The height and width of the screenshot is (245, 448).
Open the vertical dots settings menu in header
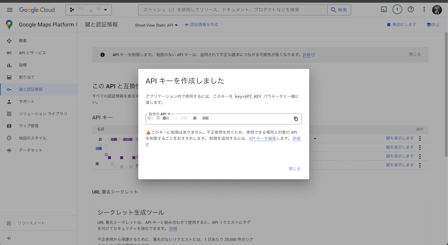coord(424,10)
